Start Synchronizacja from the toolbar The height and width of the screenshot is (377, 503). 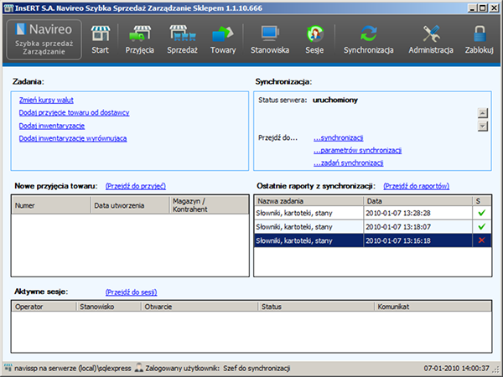coord(369,39)
